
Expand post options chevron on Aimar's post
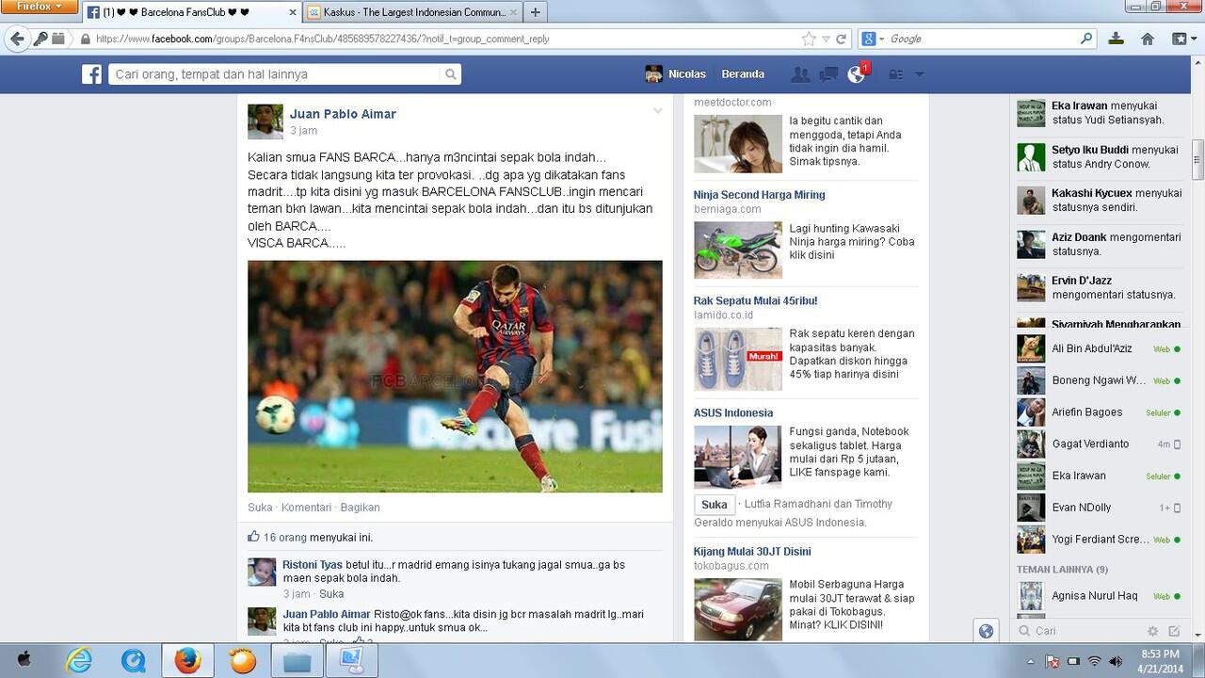point(658,111)
